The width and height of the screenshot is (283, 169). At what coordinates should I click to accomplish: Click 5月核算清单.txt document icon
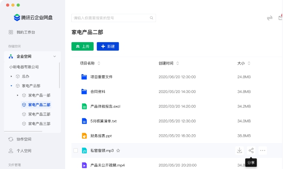[84, 121]
